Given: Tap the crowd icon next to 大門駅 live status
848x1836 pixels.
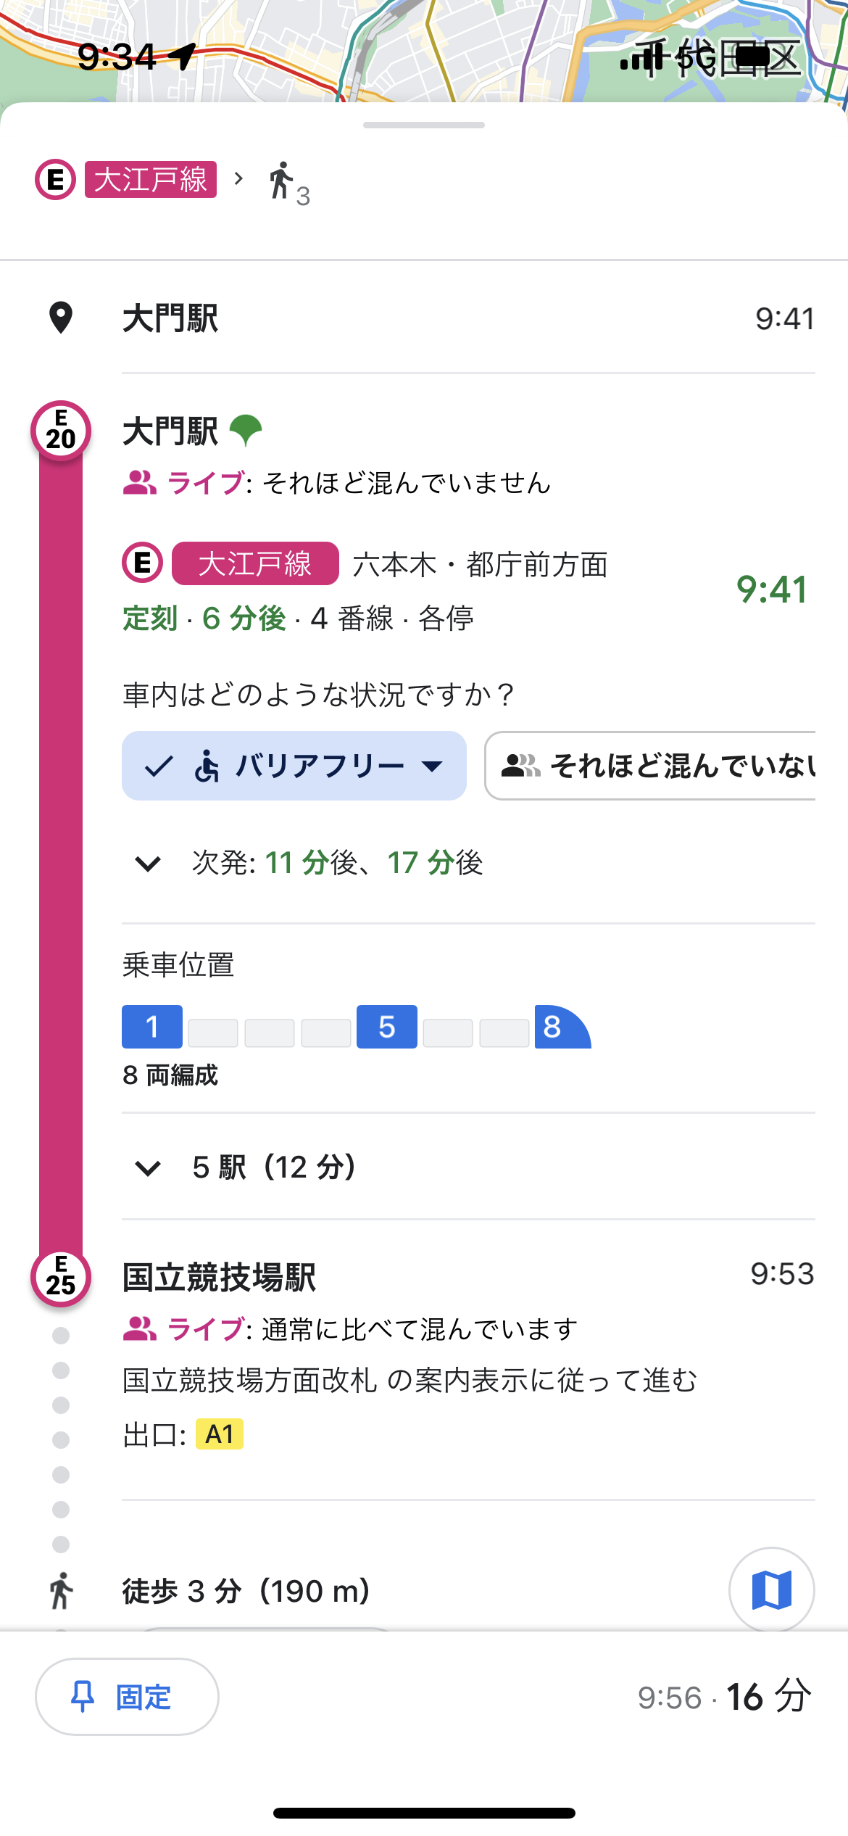Looking at the screenshot, I should pos(140,483).
